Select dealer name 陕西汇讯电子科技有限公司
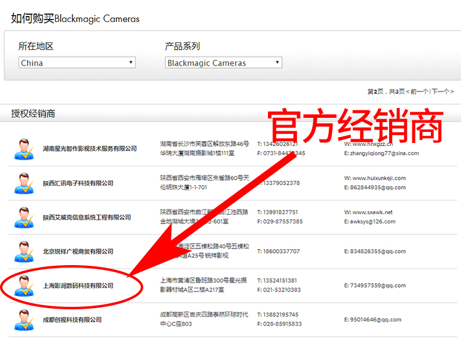Image resolution: width=461 pixels, height=340 pixels. click(78, 184)
